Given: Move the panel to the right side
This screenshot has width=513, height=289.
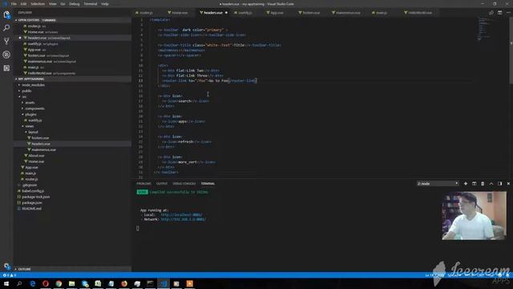Looking at the screenshot, I should [x=499, y=184].
